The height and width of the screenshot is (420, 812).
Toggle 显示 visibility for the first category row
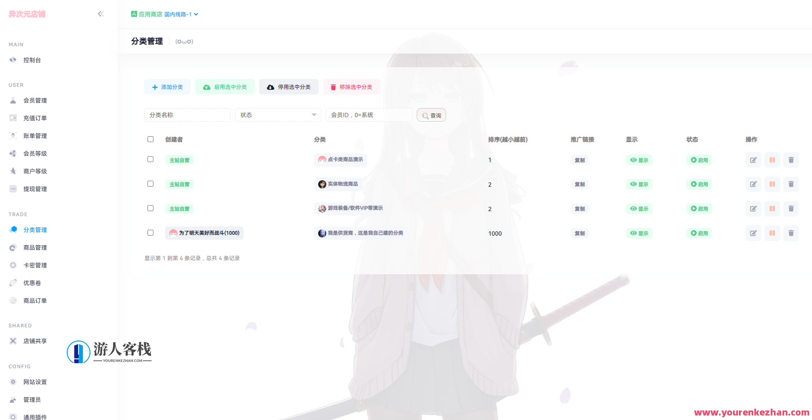[639, 160]
